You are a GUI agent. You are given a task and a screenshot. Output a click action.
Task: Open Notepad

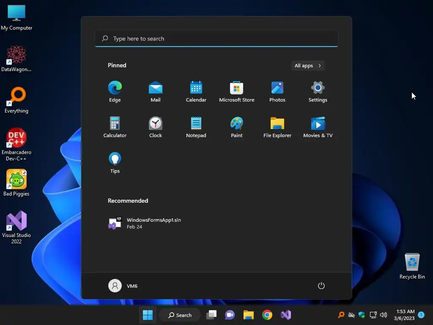click(x=196, y=127)
